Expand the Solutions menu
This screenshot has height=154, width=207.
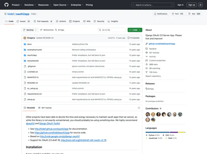click(30, 5)
